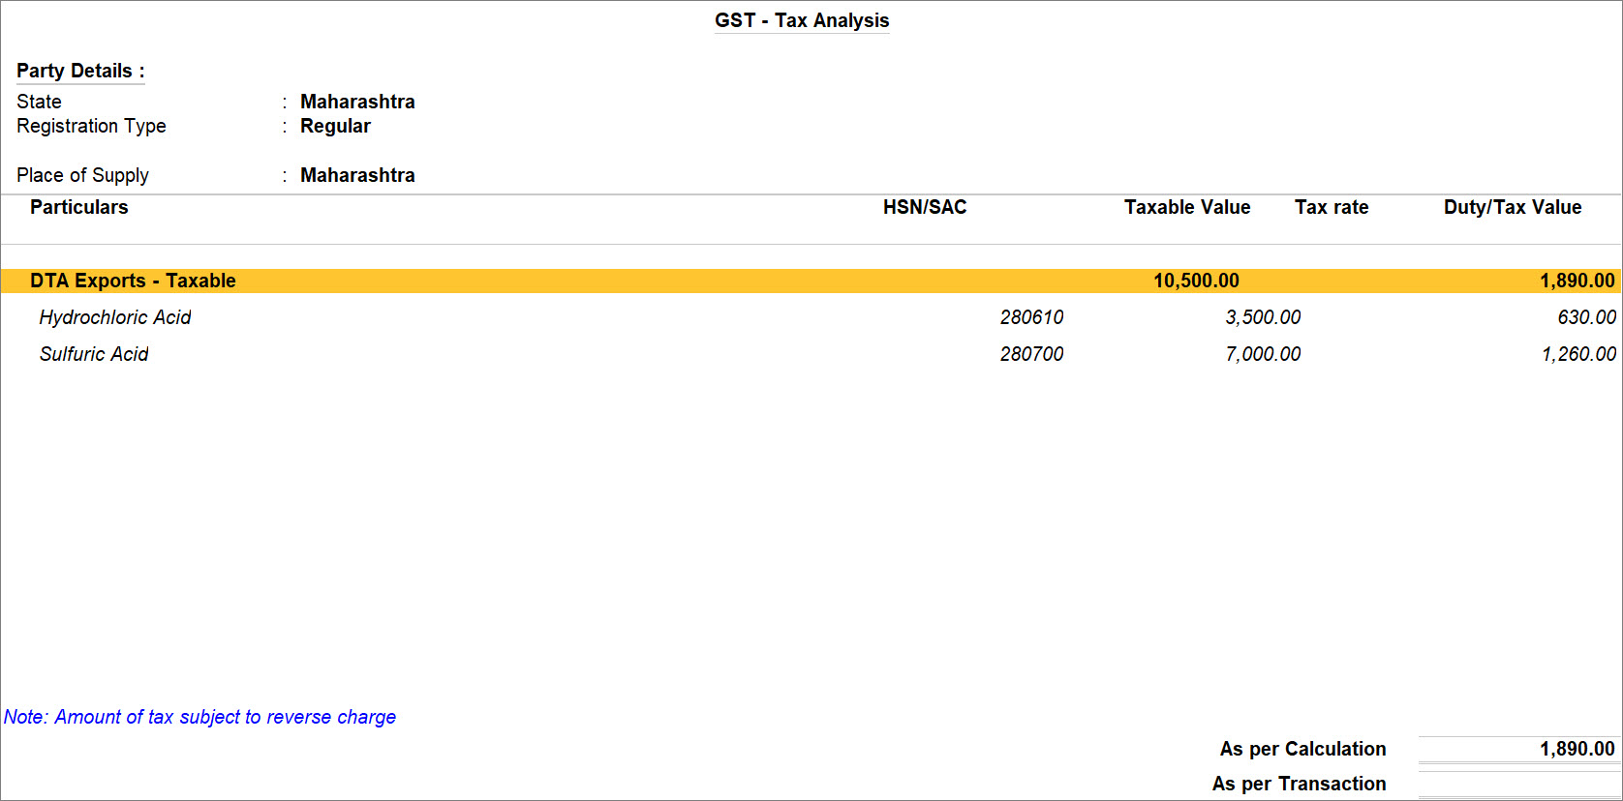
Task: Click the Duty/Tax Value column header
Action: click(x=1513, y=207)
